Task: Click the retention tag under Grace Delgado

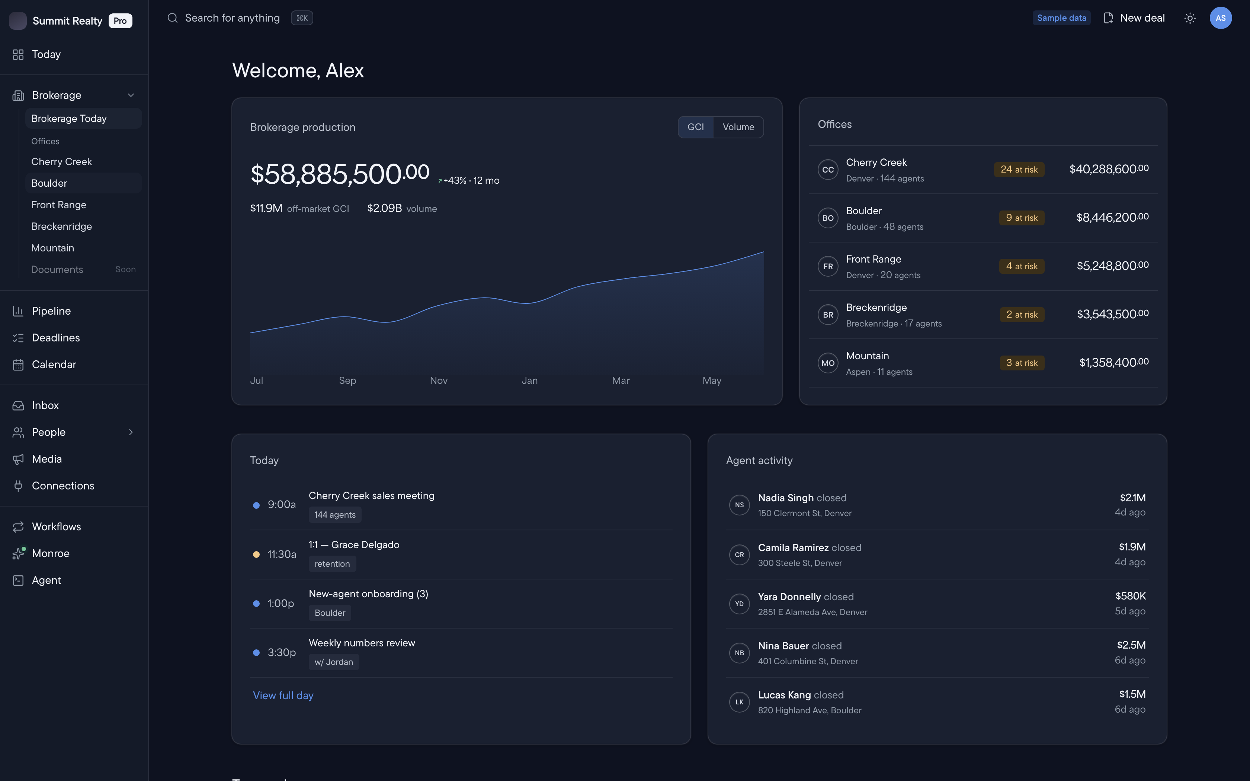Action: [x=332, y=564]
